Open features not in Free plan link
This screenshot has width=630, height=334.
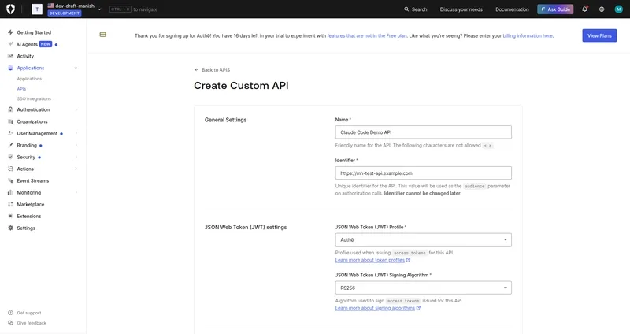pos(367,35)
